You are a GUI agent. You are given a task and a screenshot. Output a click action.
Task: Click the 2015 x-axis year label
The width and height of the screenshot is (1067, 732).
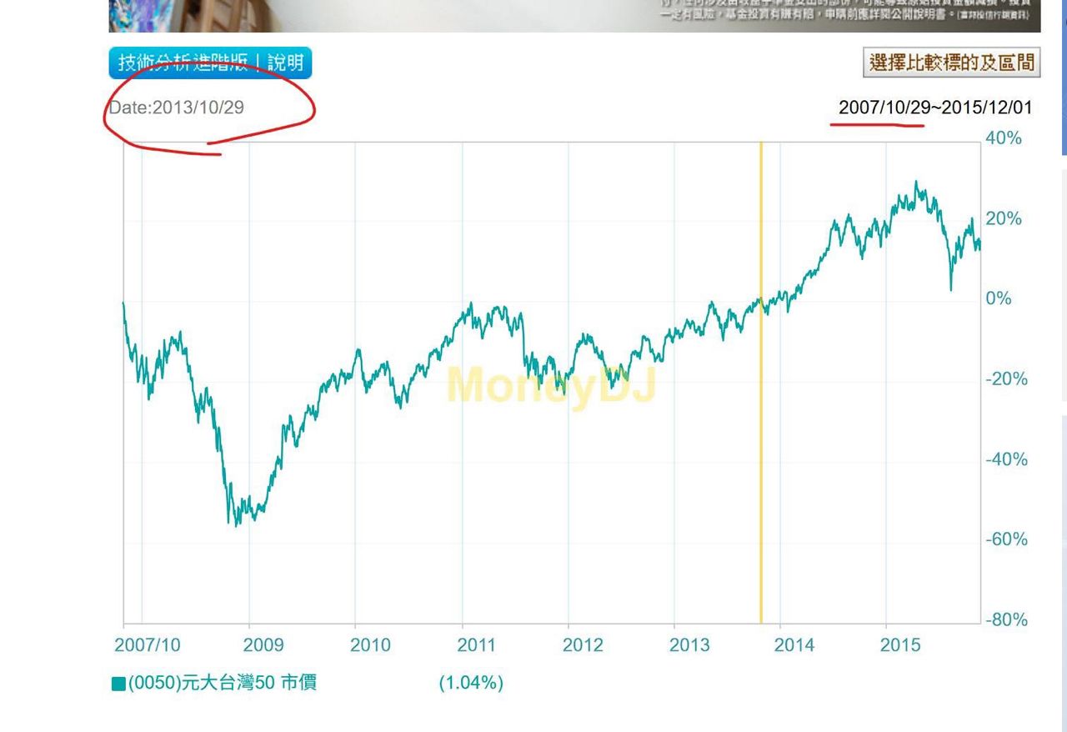pos(900,645)
